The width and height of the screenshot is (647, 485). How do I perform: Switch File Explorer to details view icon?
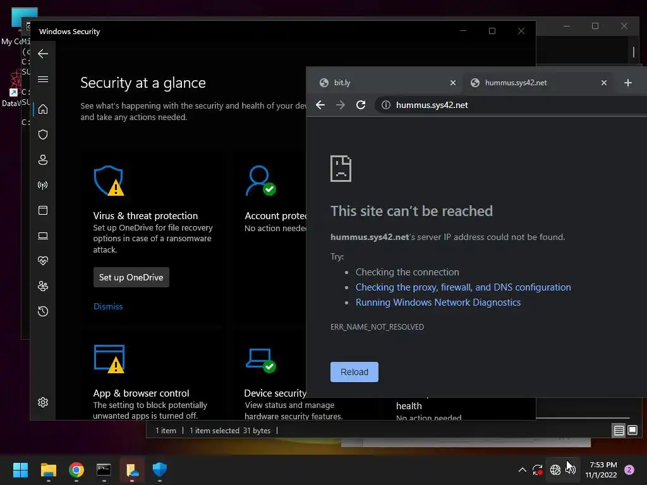[x=619, y=431]
